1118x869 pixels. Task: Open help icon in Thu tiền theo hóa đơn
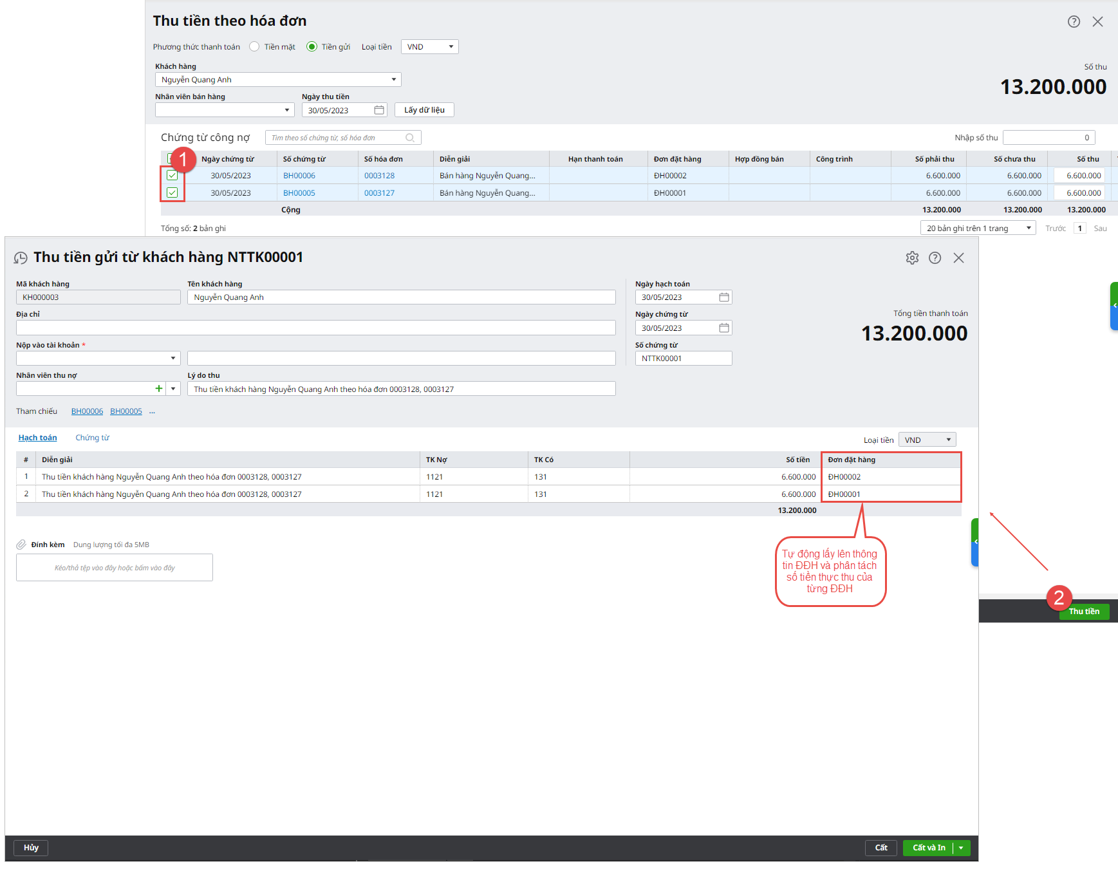pyautogui.click(x=1074, y=22)
